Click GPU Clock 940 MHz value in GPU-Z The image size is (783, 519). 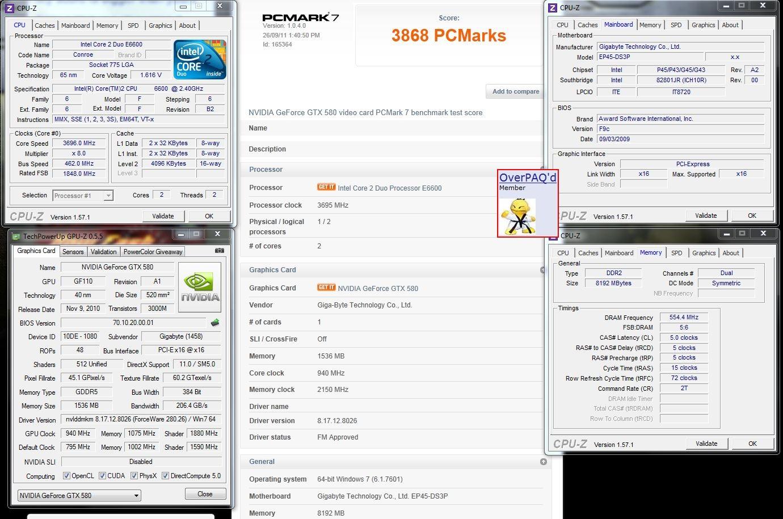78,433
